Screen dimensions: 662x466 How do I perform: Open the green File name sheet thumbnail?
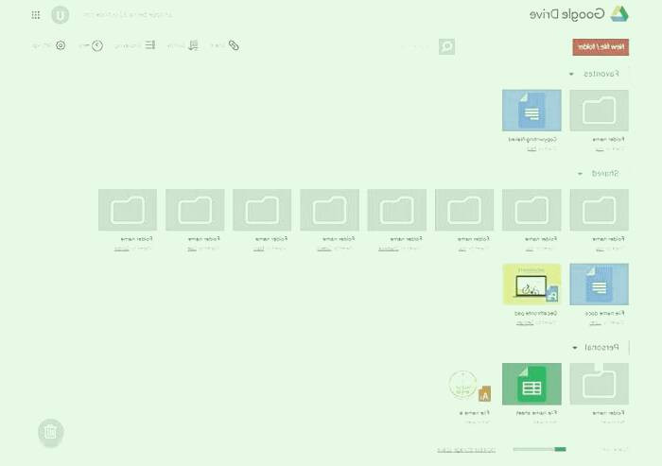(x=531, y=384)
